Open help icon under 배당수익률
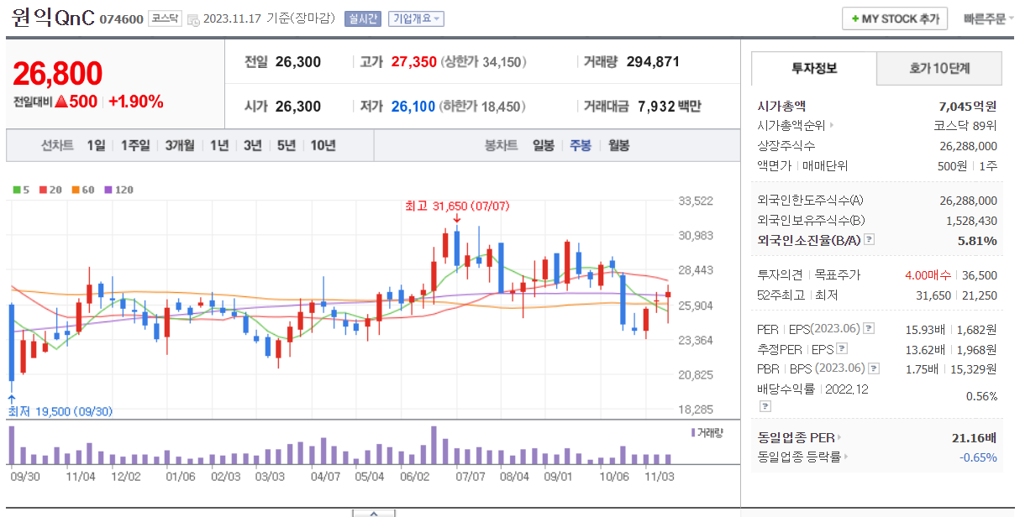Image resolution: width=1020 pixels, height=517 pixels. click(765, 406)
